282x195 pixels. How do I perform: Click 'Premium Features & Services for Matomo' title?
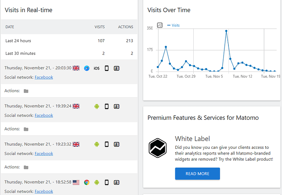[x=203, y=118]
